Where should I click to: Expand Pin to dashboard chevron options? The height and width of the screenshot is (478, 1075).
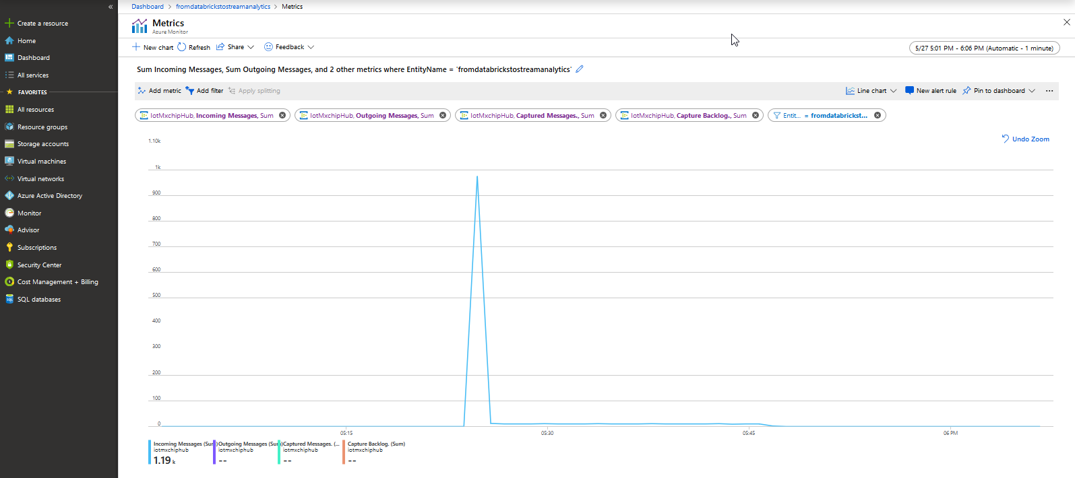coord(1032,91)
